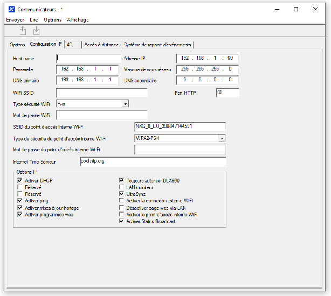
Task: Open the Affichage menu
Action: coord(78,20)
